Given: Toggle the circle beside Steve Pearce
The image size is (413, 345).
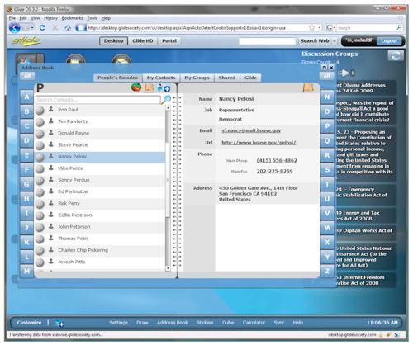Looking at the screenshot, I should [40, 145].
